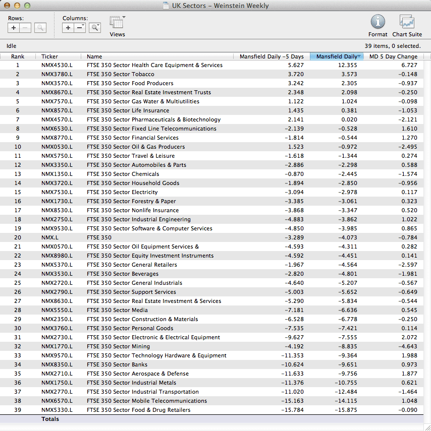
Task: Sort by the Rank column header
Action: click(18, 56)
